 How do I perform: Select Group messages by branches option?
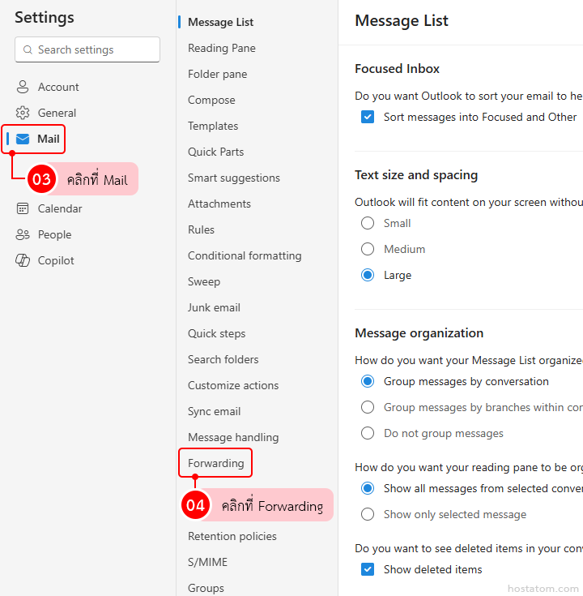368,407
